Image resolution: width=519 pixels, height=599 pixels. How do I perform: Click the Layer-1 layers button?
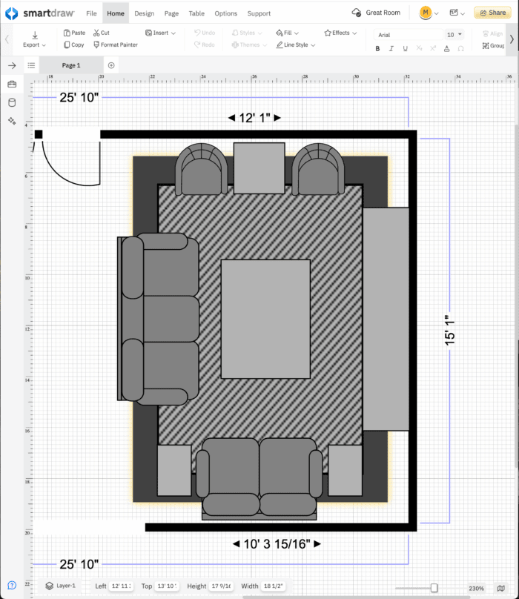(60, 586)
